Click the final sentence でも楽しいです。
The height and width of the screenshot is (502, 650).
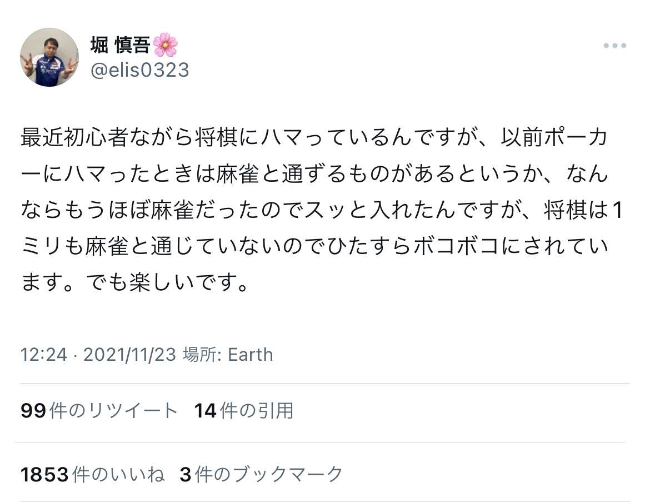(166, 285)
